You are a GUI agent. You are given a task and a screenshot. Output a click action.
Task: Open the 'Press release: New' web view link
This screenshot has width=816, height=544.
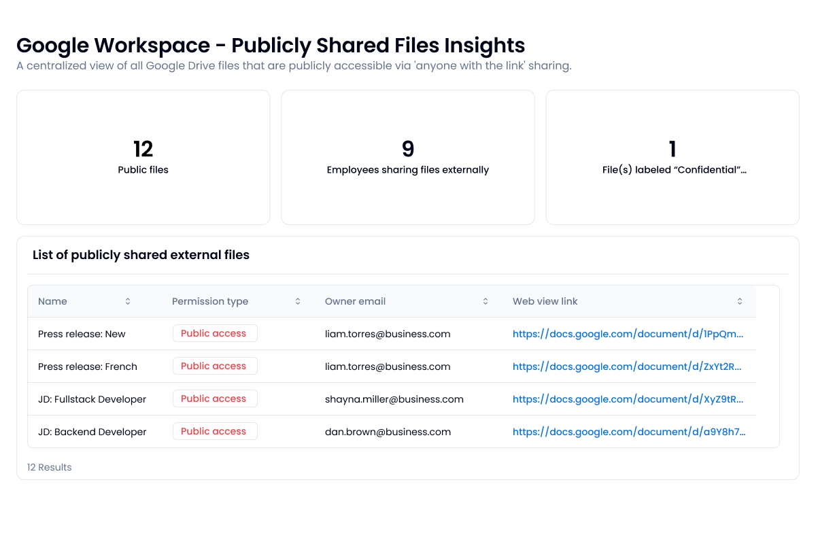pyautogui.click(x=628, y=333)
